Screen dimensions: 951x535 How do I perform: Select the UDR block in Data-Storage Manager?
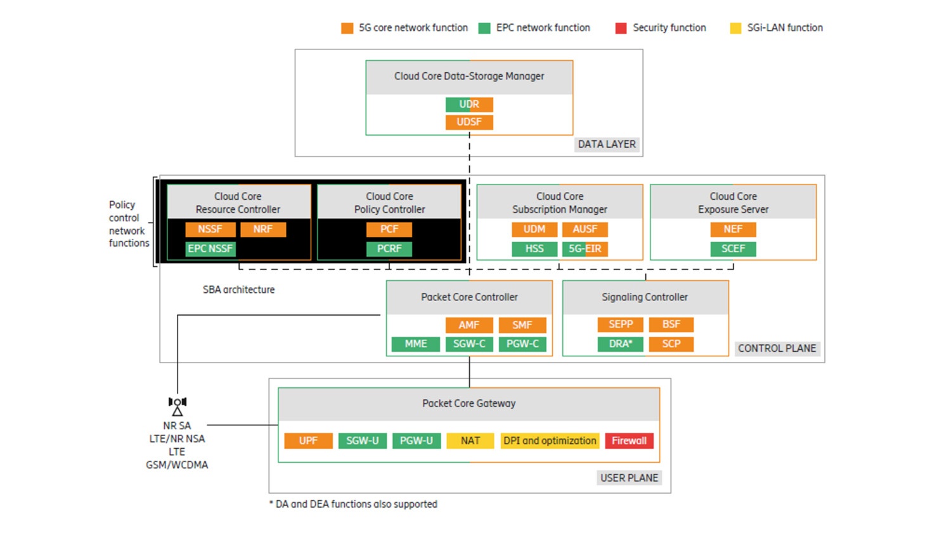[469, 104]
